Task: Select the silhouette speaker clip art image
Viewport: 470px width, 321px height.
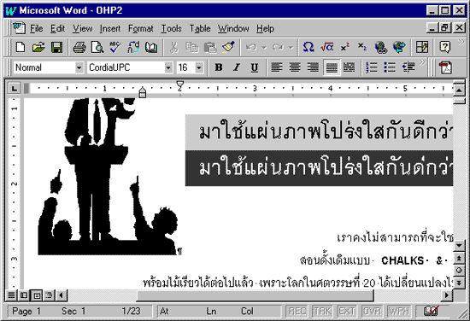Action: (108, 177)
